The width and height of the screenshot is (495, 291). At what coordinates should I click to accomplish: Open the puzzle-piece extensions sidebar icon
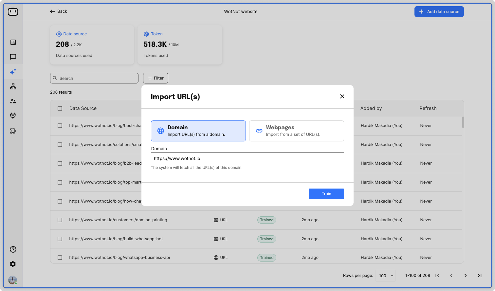(13, 131)
